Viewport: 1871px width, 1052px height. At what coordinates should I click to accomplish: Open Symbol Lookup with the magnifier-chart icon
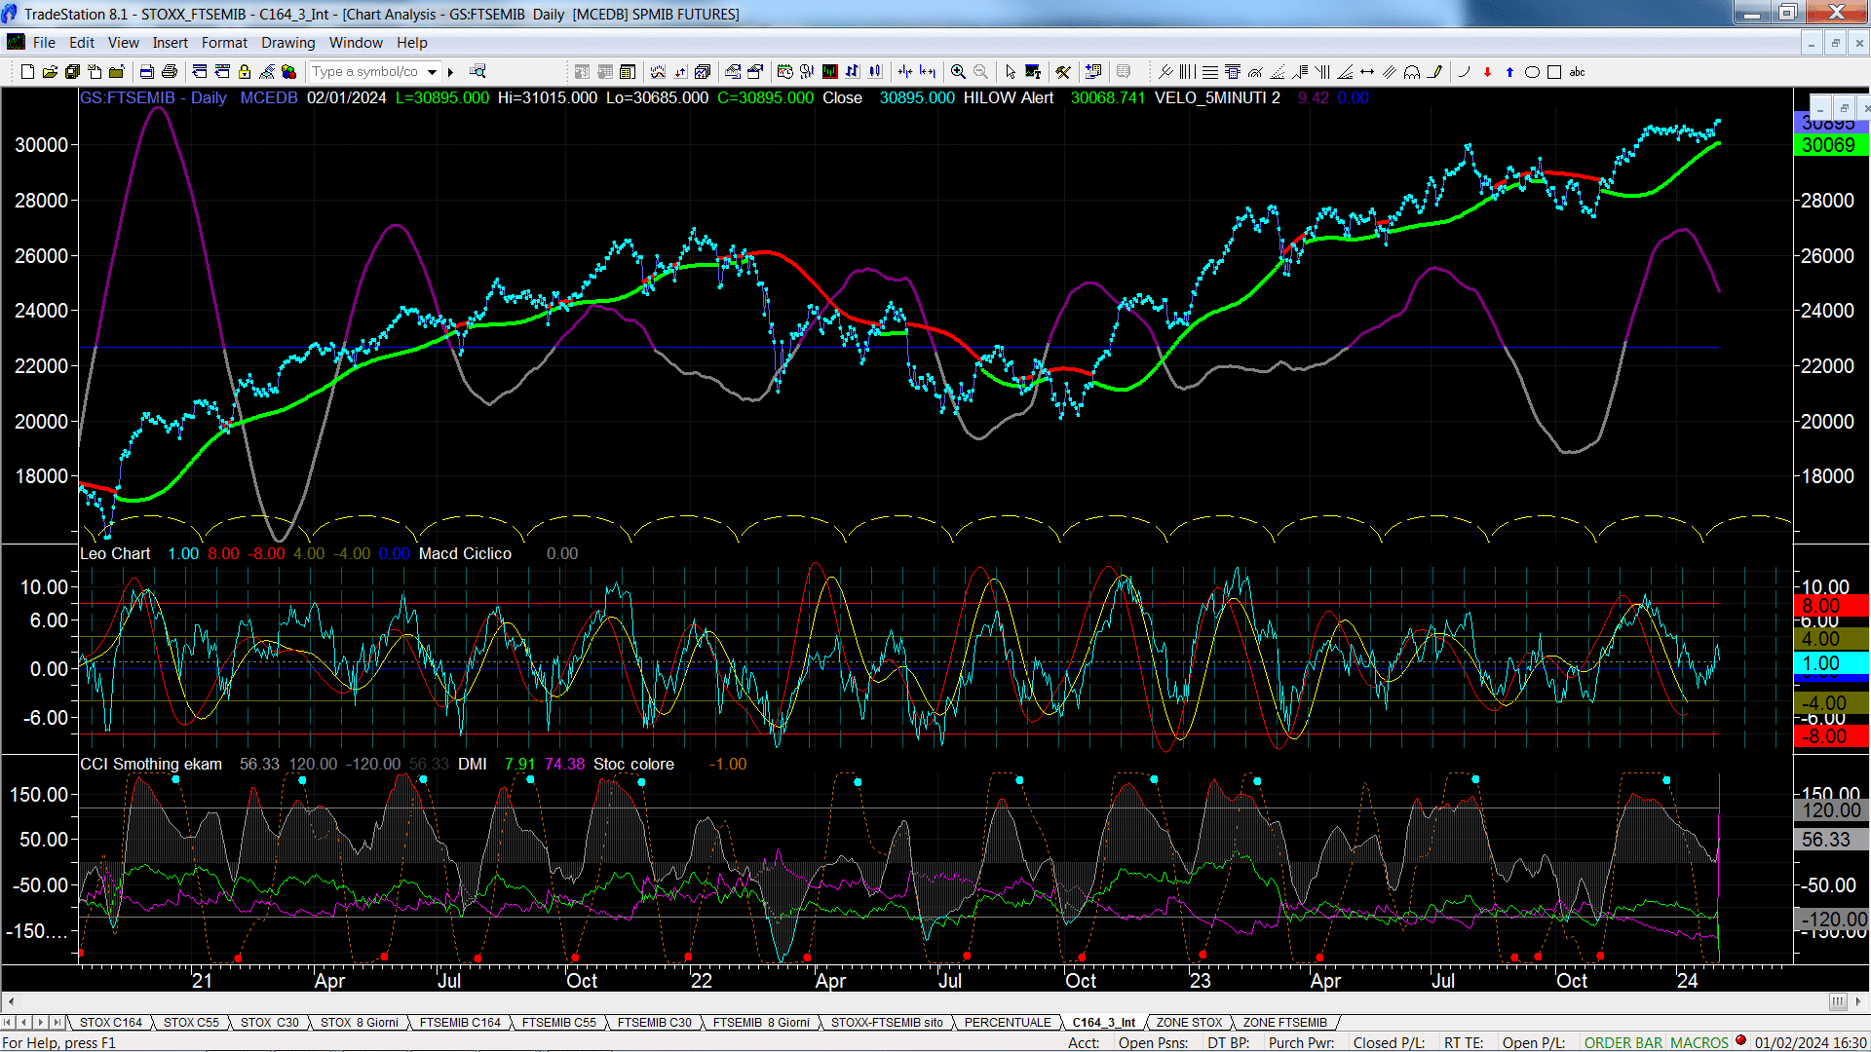tap(477, 71)
